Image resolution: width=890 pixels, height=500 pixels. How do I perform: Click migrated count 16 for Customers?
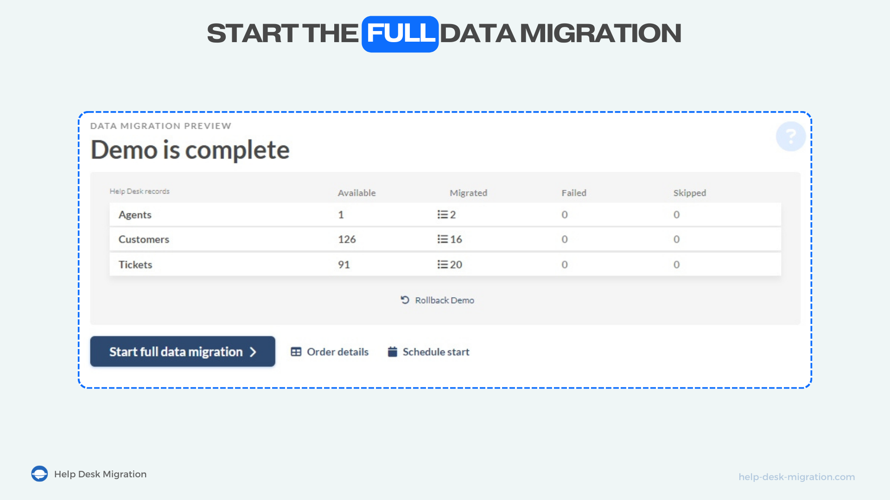456,239
